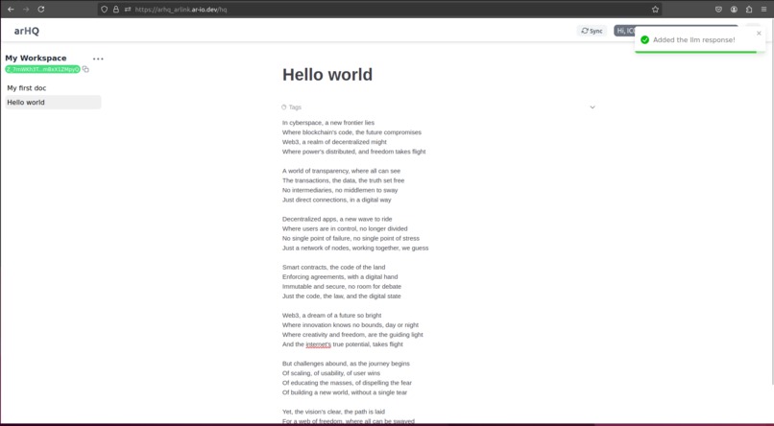Click the green workspace ID badge
Image resolution: width=774 pixels, height=426 pixels.
(x=42, y=69)
